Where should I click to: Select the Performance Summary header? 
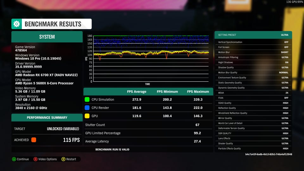pos(47,117)
